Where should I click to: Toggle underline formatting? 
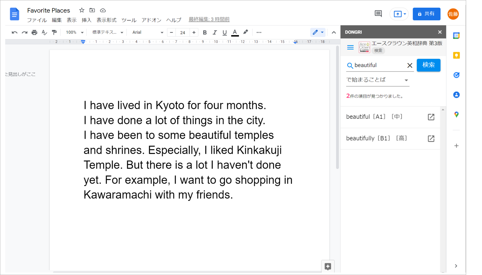pos(225,33)
